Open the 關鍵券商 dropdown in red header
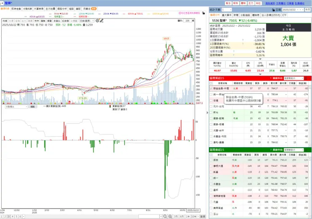Image resolution: width=312 pixels, height=219 pixels. (294, 78)
